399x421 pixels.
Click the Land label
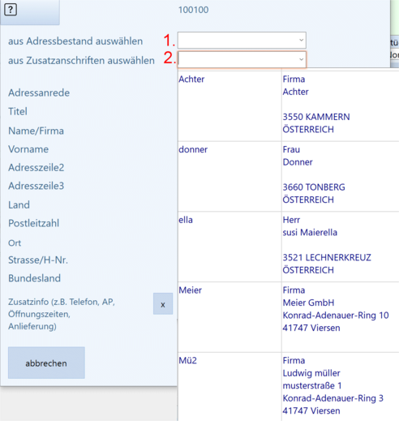[x=19, y=205]
